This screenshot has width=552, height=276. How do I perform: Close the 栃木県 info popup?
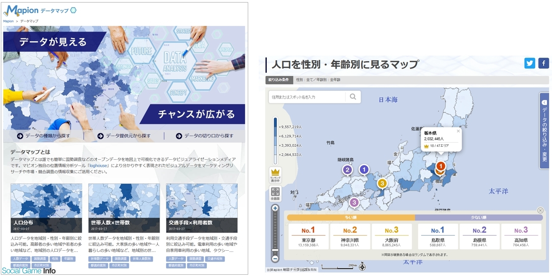pos(458,131)
